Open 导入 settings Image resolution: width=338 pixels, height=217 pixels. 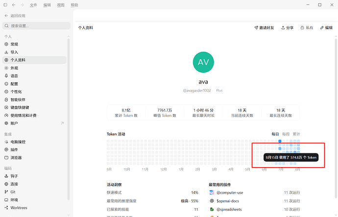(x=34, y=52)
